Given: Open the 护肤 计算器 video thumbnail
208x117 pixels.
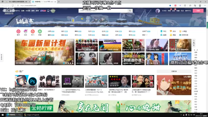Looking at the screenshot, I should point(49,81).
